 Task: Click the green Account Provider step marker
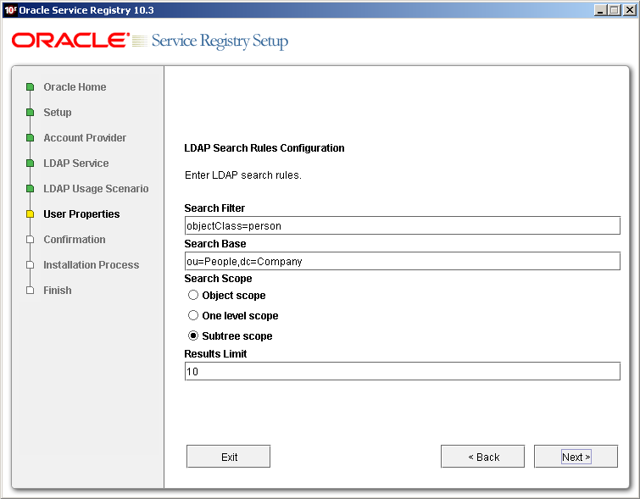(x=30, y=138)
